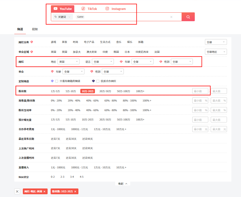
Task: Click the square X icon to clear all filters
Action: (x=17, y=191)
